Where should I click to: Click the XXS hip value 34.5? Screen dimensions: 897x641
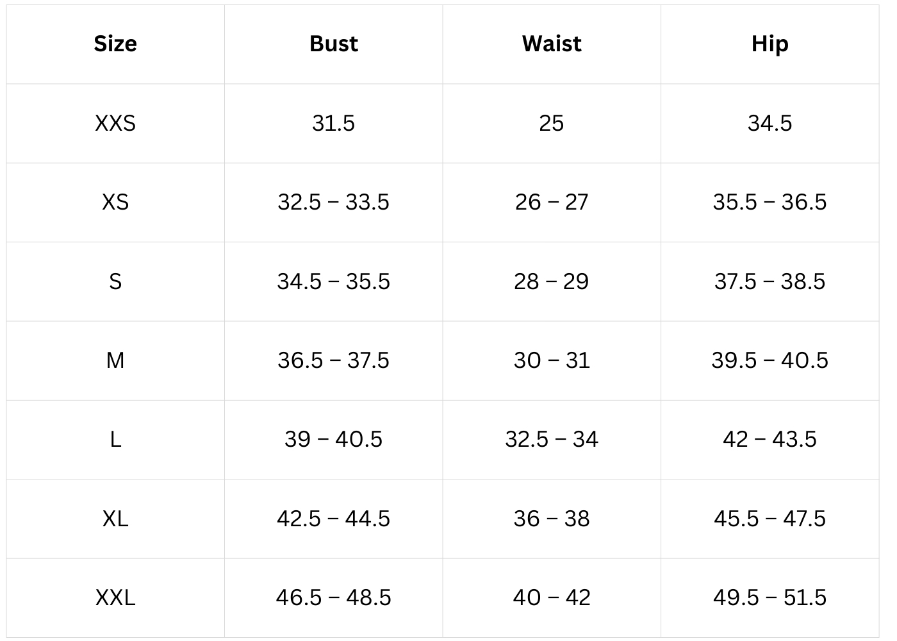tap(769, 123)
